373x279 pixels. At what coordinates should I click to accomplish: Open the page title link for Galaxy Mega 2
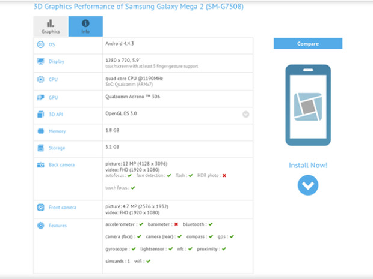coord(138,7)
